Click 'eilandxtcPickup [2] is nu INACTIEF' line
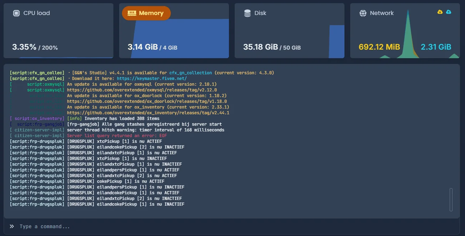 [x=124, y=199]
